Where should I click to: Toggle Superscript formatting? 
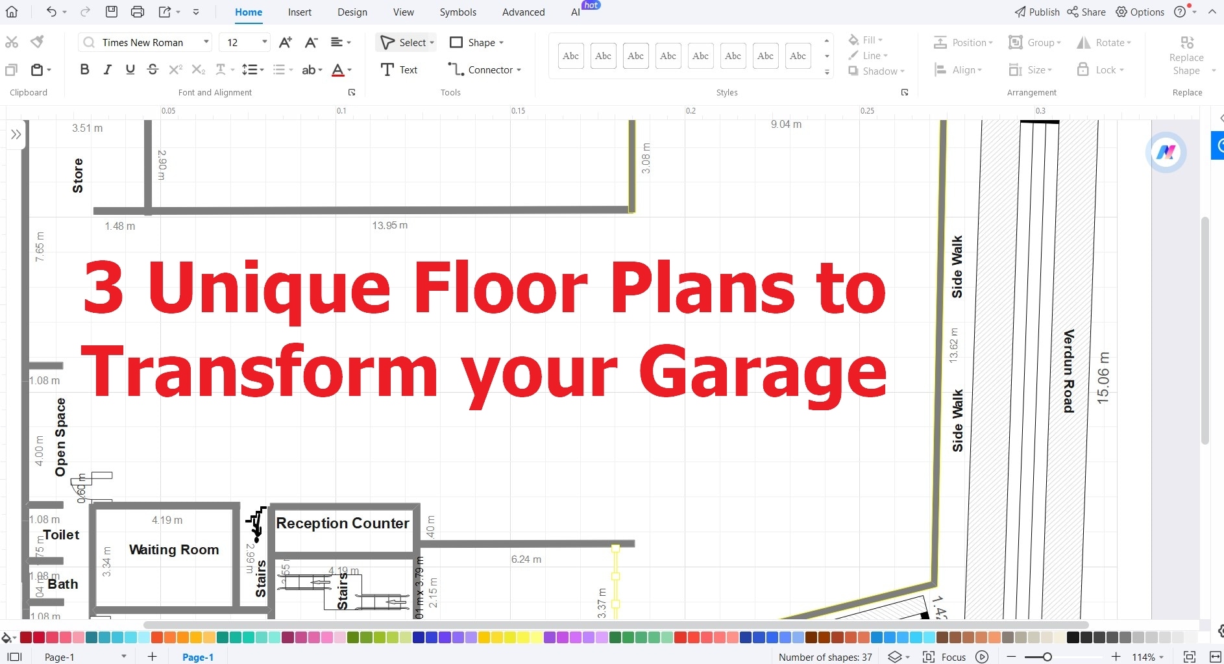point(175,69)
